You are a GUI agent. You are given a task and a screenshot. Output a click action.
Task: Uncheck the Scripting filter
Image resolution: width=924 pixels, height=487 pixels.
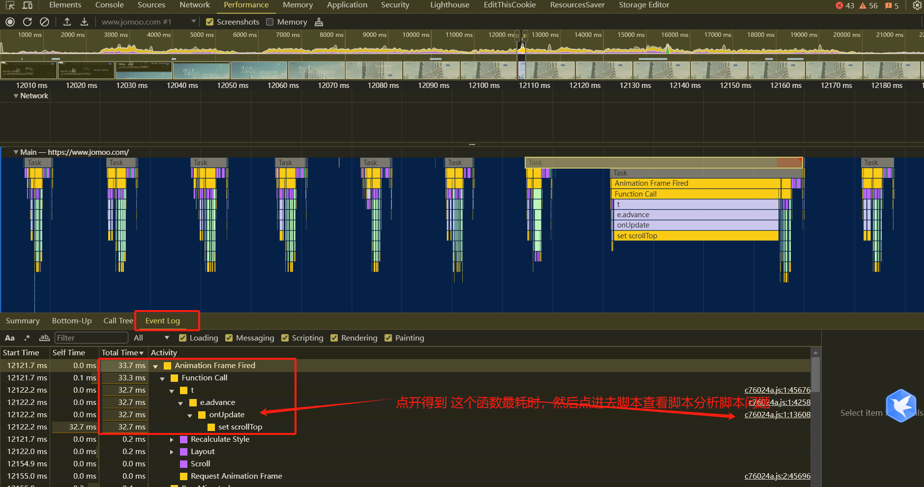(285, 338)
